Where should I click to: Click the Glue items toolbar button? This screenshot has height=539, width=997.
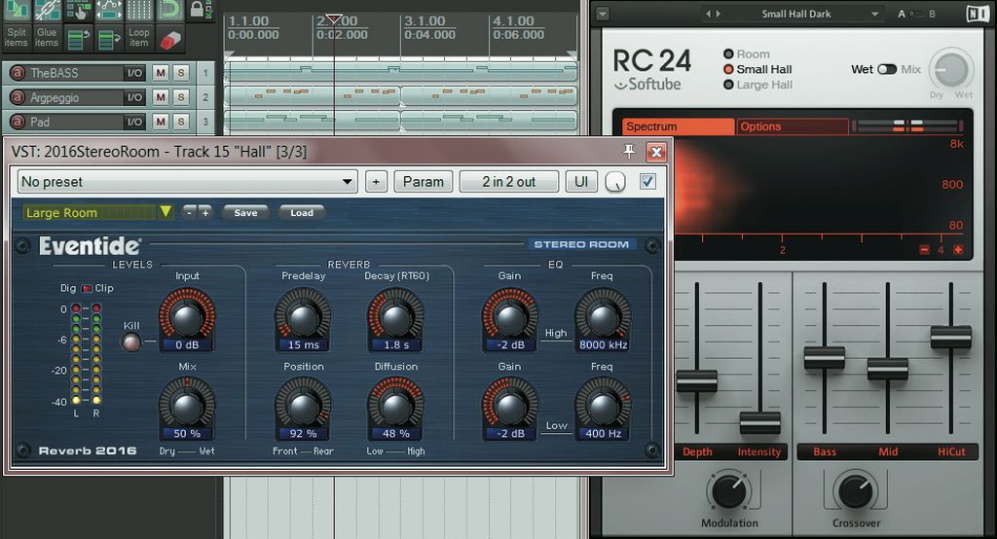[47, 38]
